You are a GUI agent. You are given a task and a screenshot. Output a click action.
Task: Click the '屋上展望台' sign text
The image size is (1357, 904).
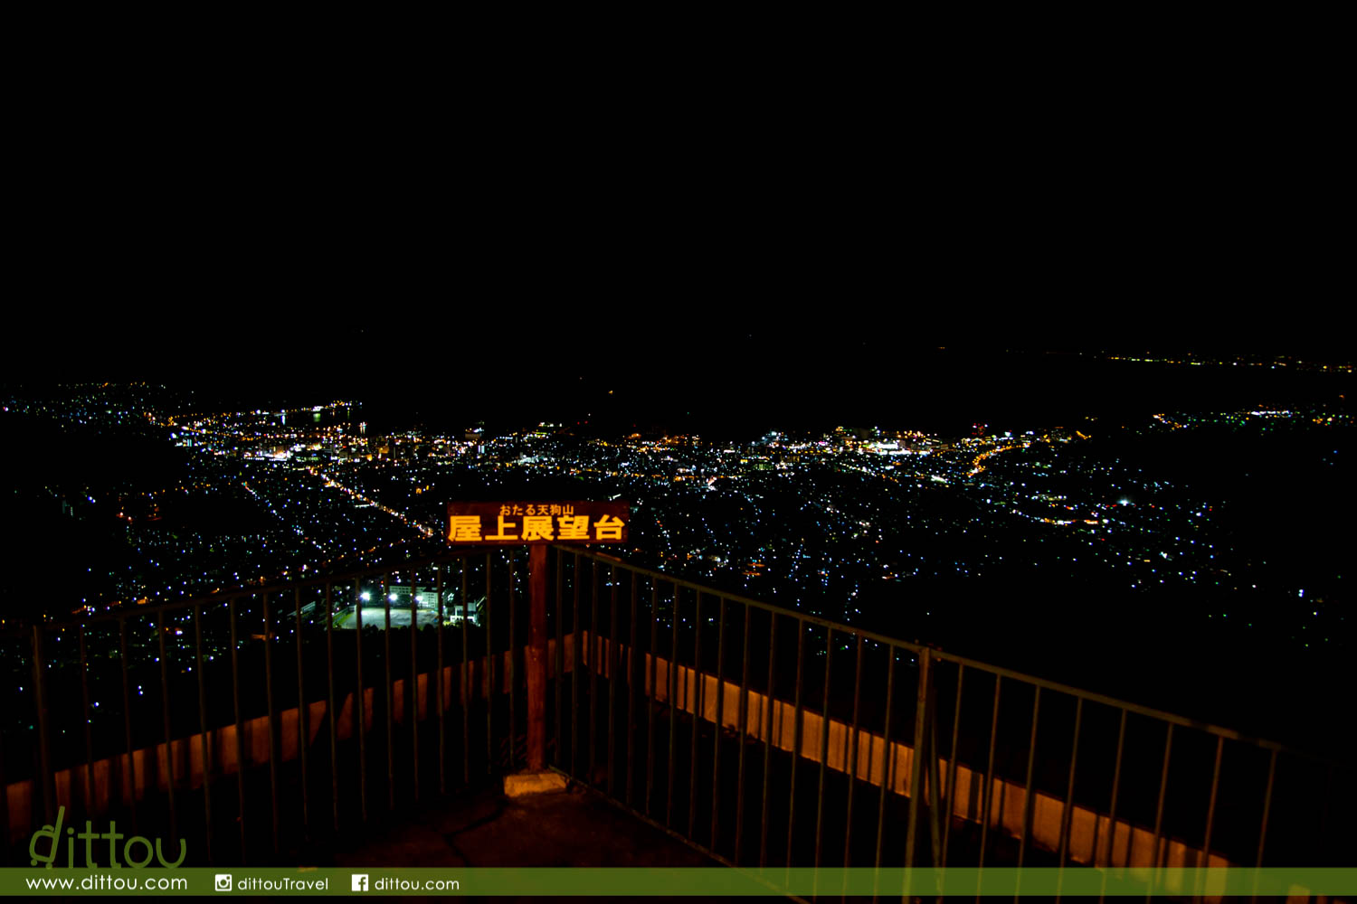click(x=536, y=528)
